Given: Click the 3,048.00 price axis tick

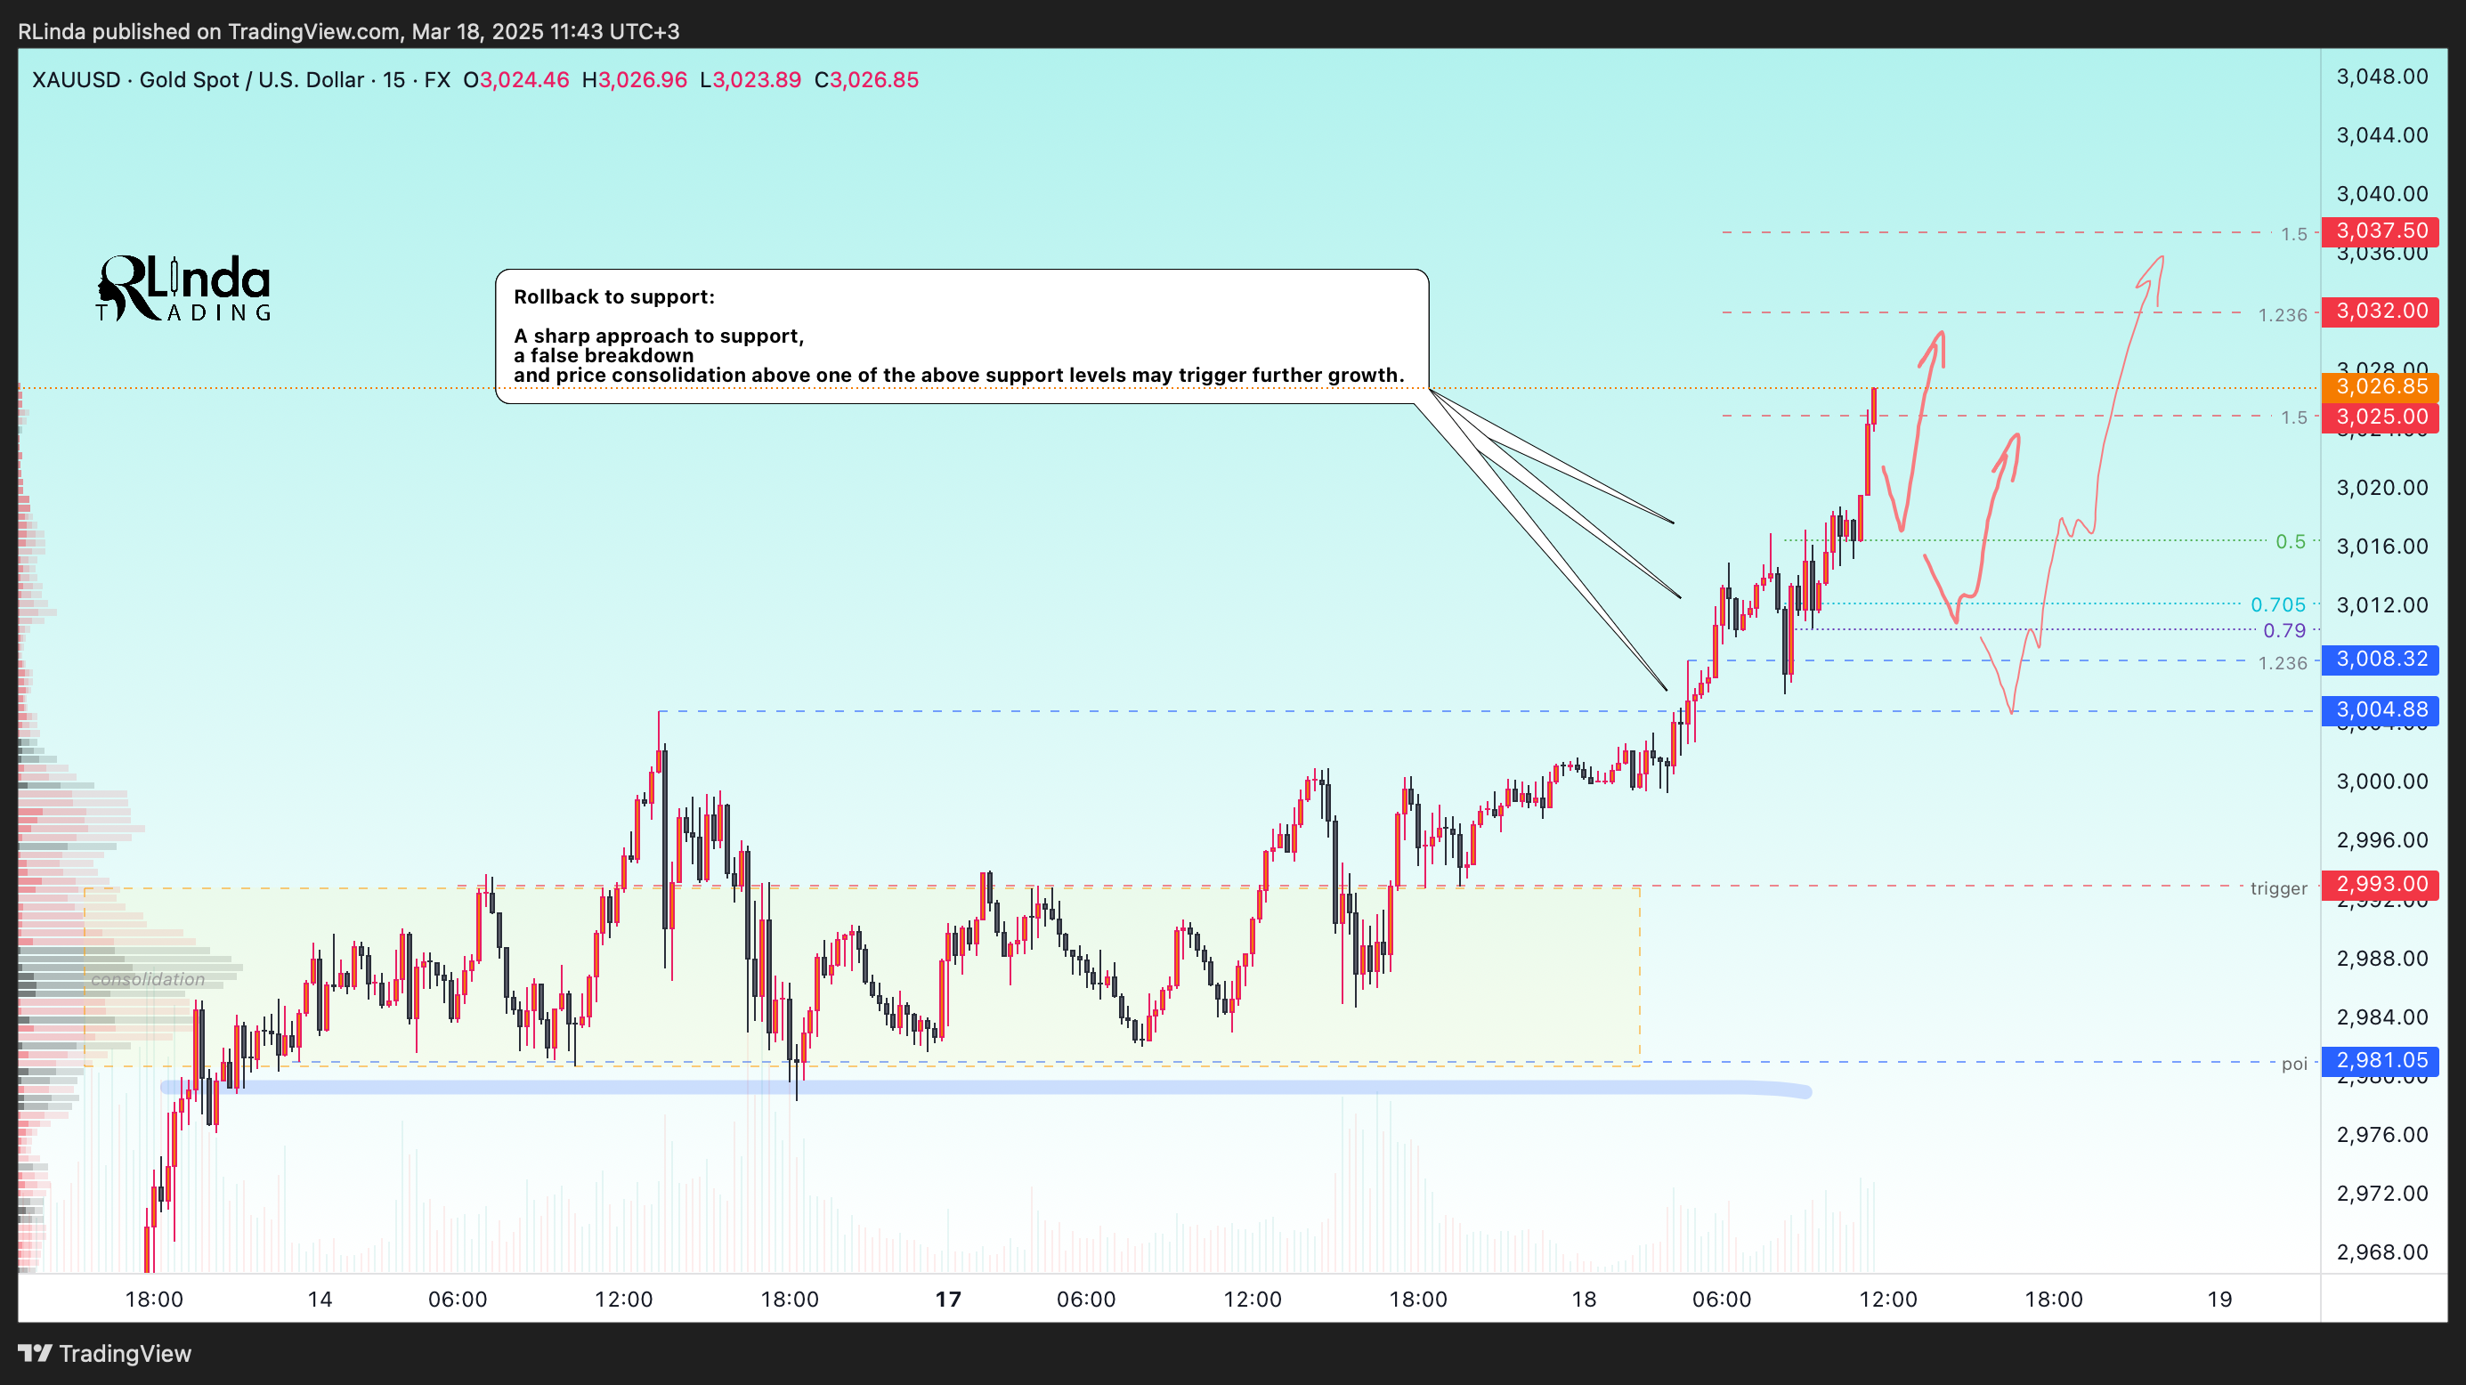Looking at the screenshot, I should point(2381,77).
